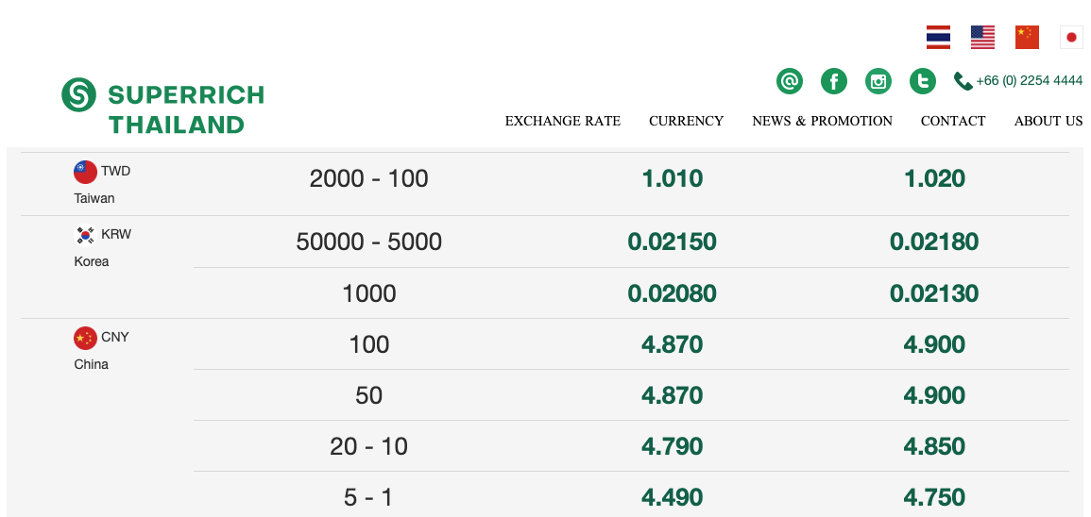The width and height of the screenshot is (1091, 517).
Task: Open the Twitter icon link
Action: click(923, 81)
